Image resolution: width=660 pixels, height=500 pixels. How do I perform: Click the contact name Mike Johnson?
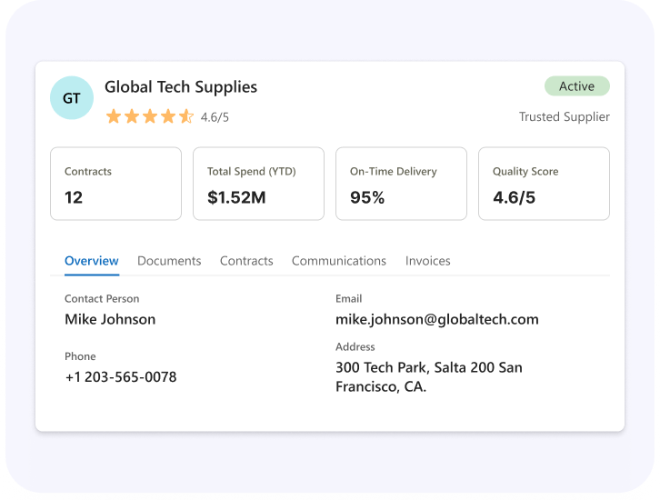tap(110, 319)
